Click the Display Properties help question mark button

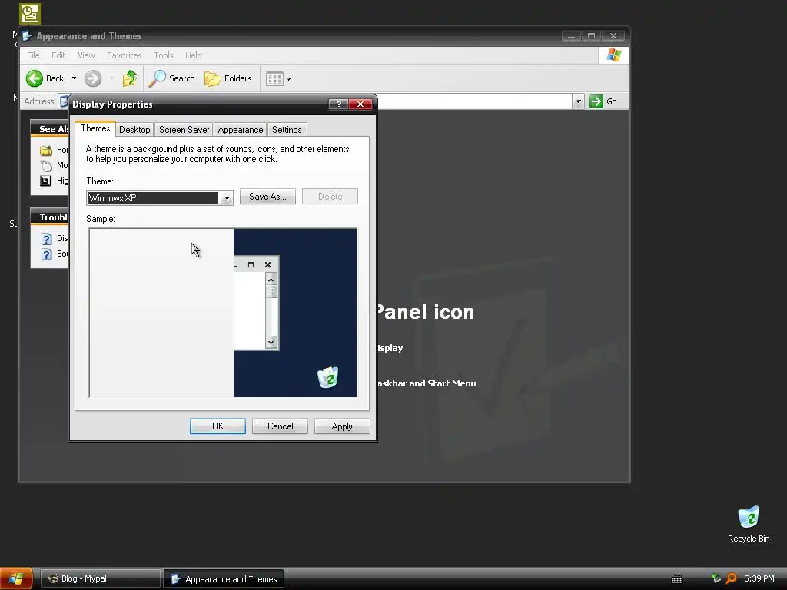coord(338,104)
